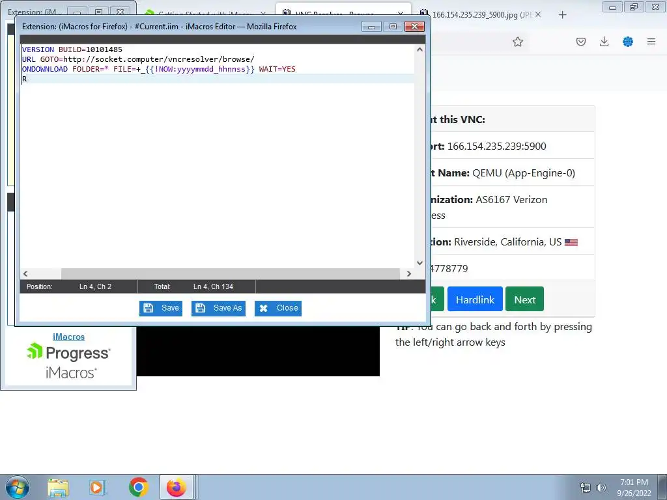This screenshot has height=500, width=667.
Task: Minimize the iMacros Editor window
Action: pyautogui.click(x=371, y=27)
